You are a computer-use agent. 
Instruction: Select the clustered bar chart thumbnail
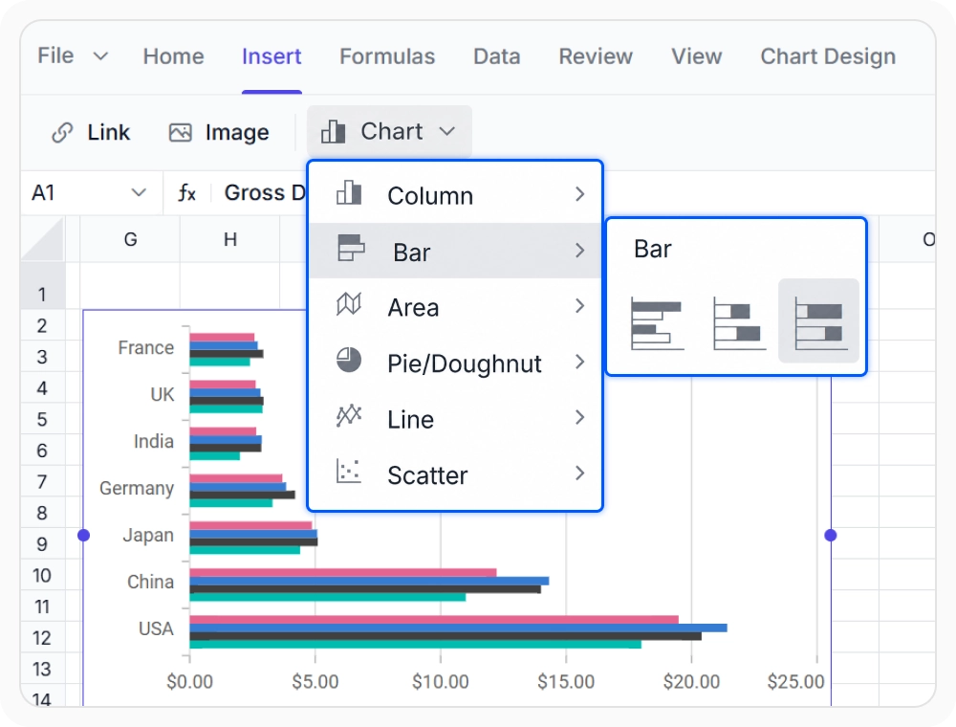658,322
